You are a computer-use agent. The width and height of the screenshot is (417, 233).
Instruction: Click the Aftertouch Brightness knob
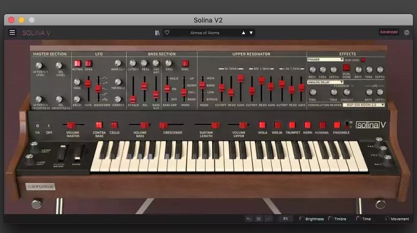click(39, 99)
